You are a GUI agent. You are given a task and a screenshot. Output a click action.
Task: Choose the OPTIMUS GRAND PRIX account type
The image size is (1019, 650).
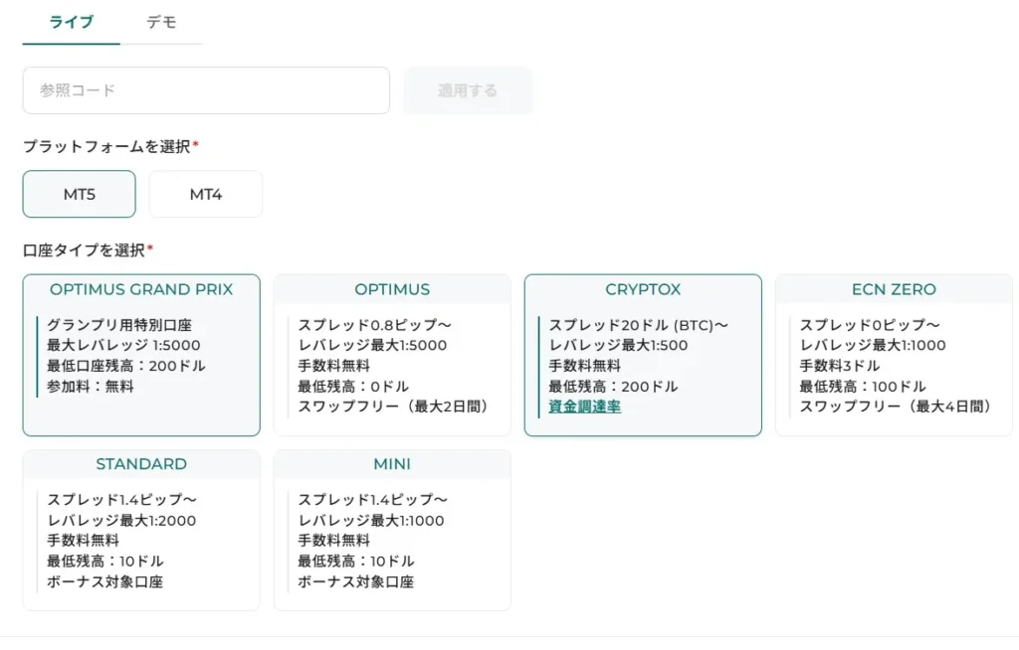point(140,353)
